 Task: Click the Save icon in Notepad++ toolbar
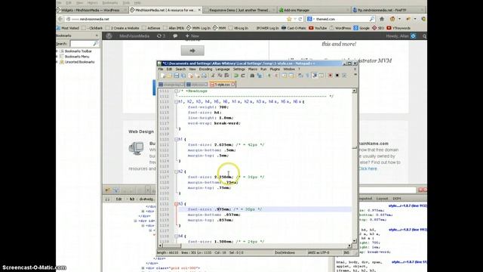click(176, 76)
